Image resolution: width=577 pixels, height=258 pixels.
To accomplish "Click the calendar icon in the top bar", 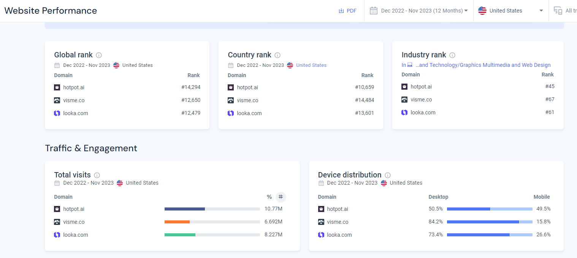I will tap(374, 10).
